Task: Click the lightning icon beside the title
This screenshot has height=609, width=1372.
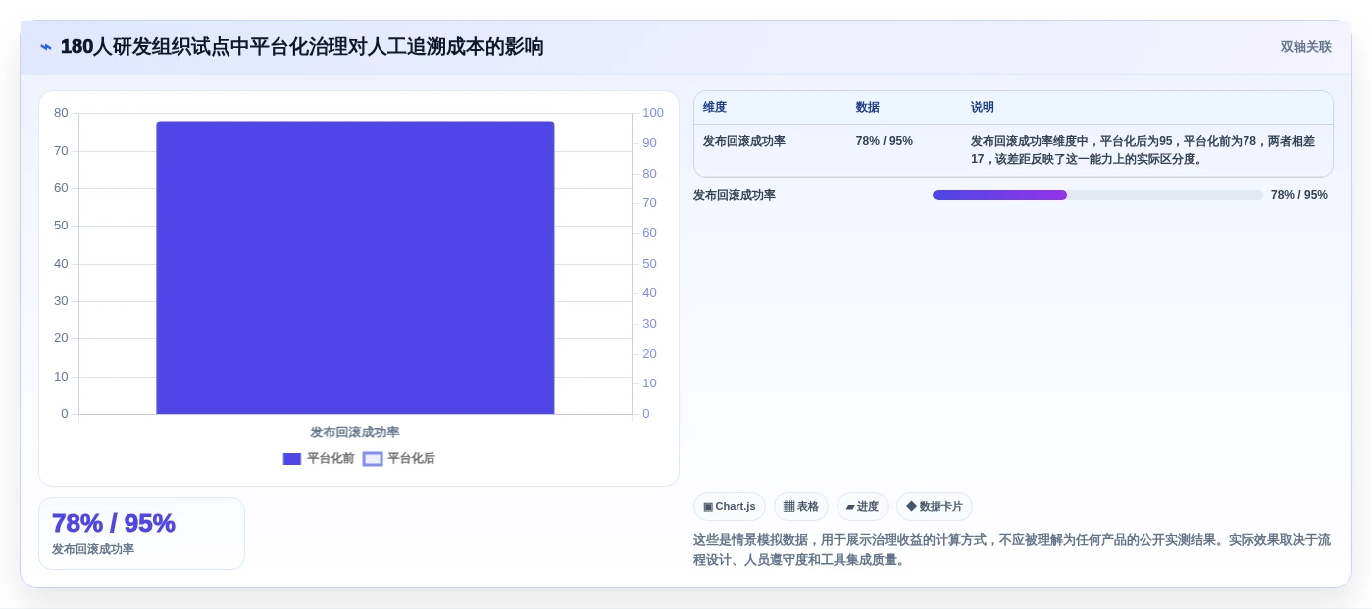Action: pos(46,47)
